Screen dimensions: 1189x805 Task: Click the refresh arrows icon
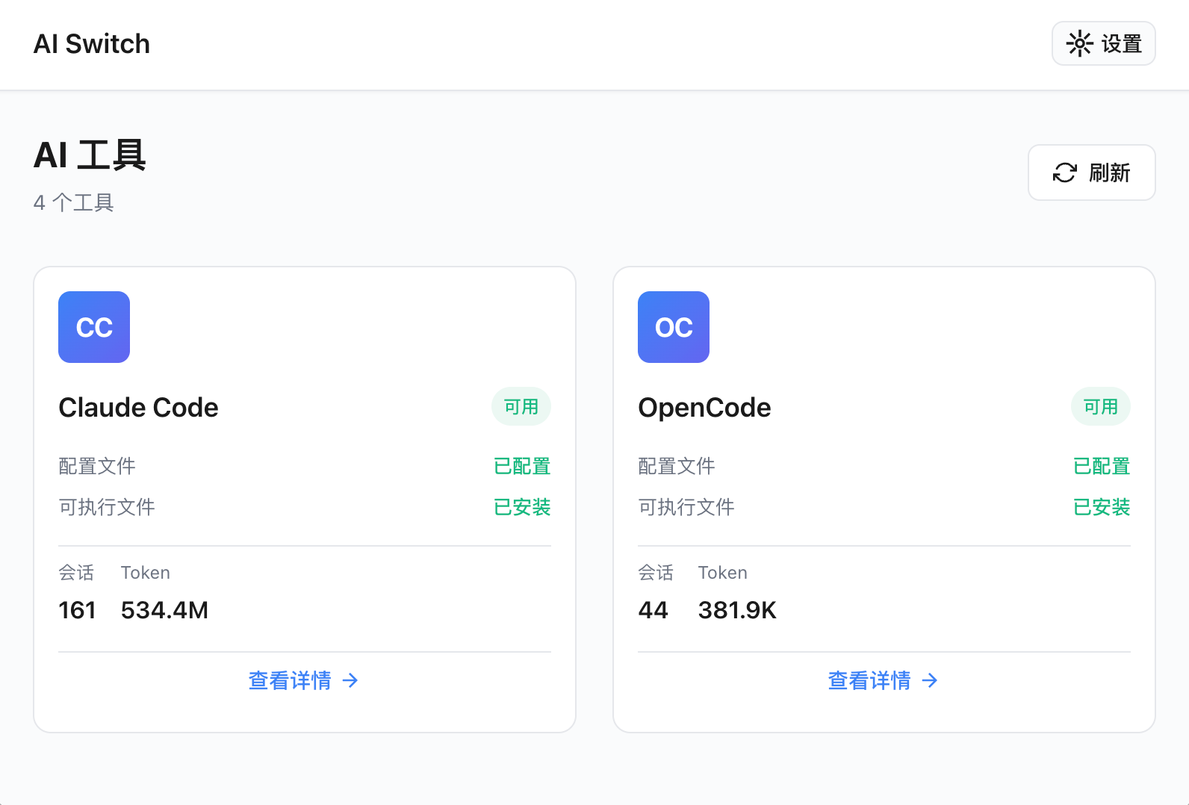(1064, 172)
